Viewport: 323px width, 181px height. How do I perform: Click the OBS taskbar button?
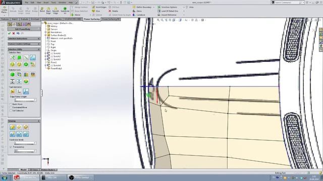tap(80, 177)
